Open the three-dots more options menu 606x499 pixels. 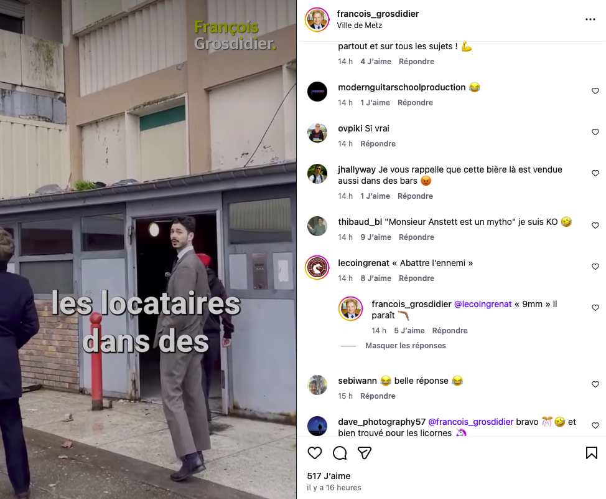tap(590, 19)
